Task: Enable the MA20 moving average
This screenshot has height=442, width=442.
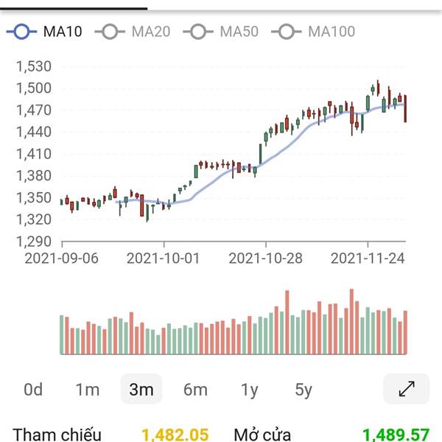Action: 133,31
